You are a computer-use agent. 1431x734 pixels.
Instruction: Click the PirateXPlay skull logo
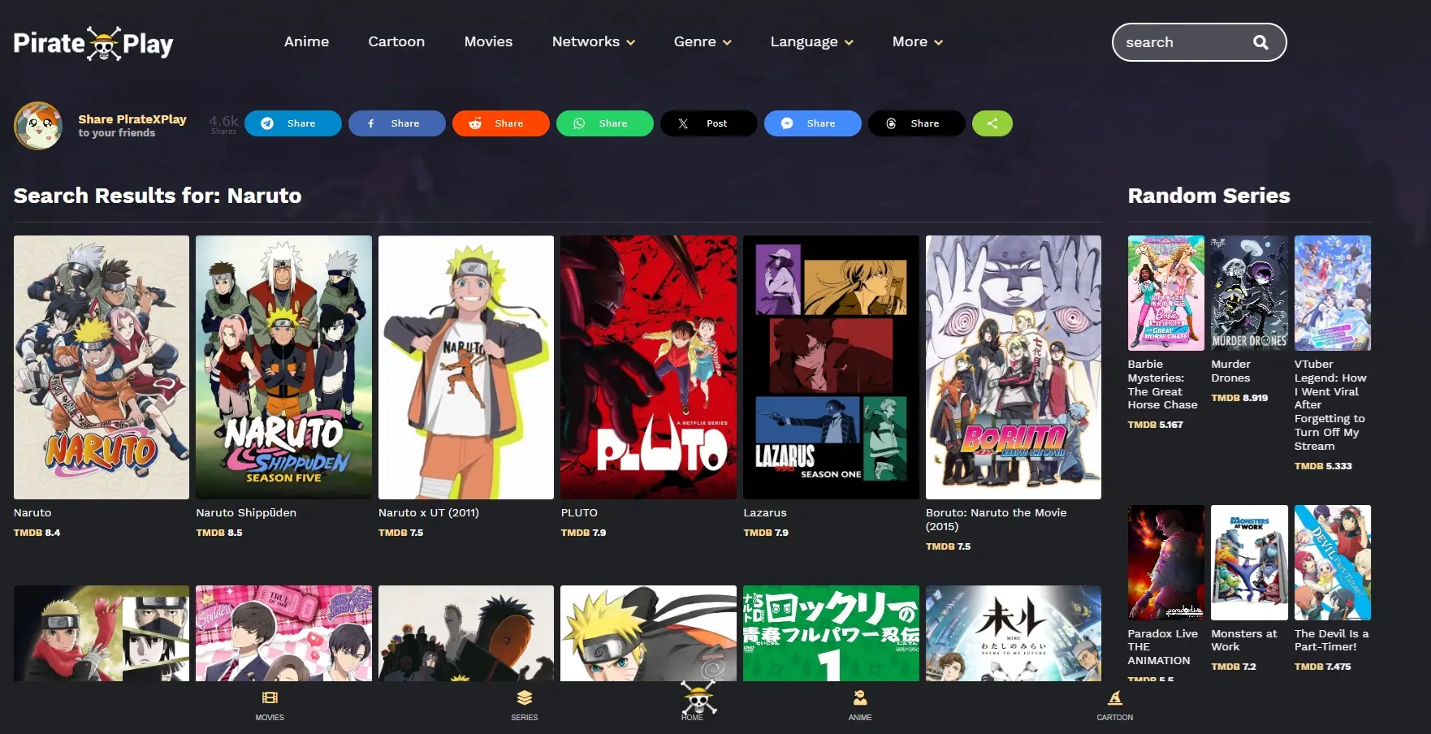[x=93, y=43]
